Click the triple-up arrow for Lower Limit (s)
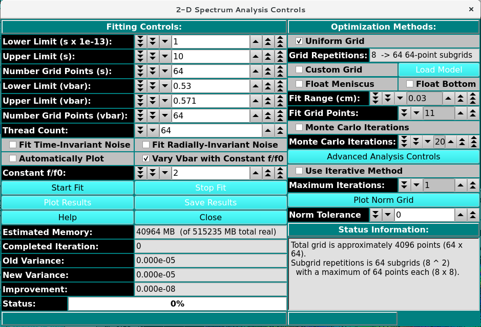This screenshot has height=327, width=481. coord(280,41)
